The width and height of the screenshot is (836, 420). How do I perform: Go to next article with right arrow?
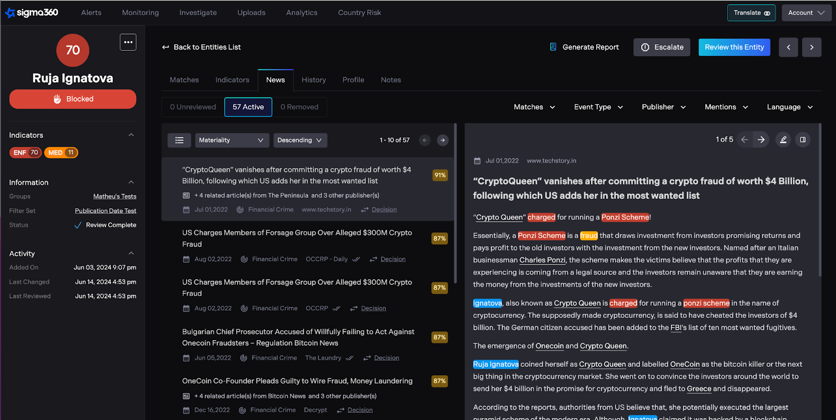(761, 140)
